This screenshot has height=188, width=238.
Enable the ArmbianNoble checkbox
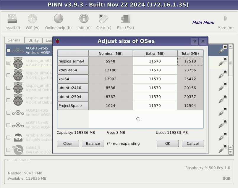(x=8, y=137)
